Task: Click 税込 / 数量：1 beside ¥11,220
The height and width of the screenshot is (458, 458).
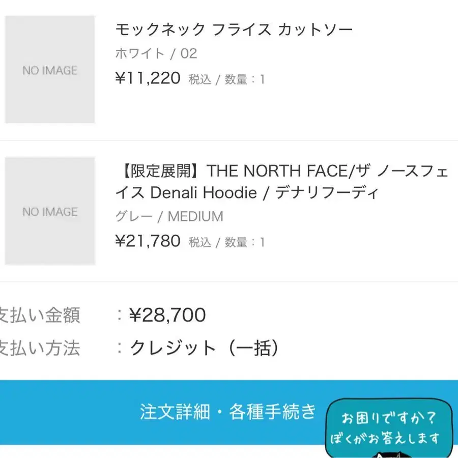Action: click(226, 79)
